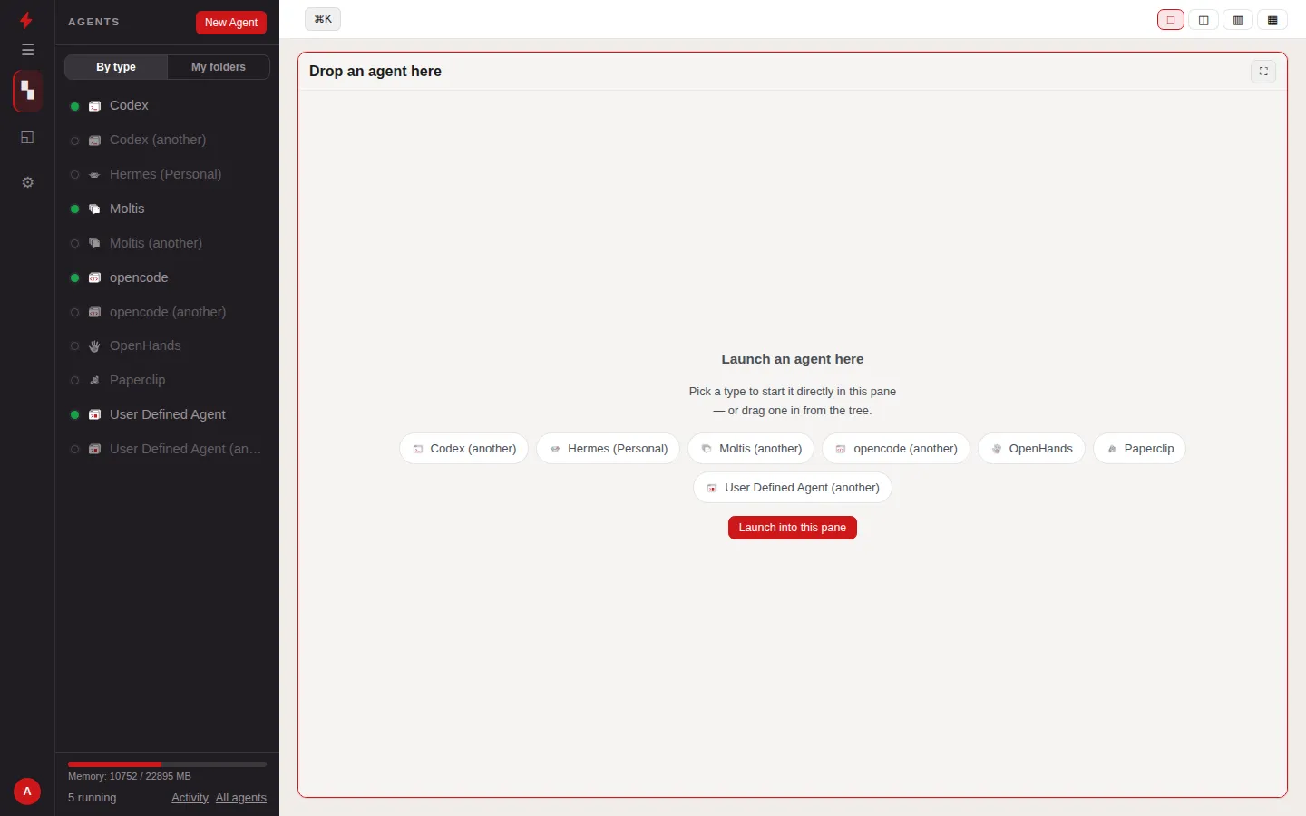The height and width of the screenshot is (816, 1306).
Task: Pick the 'Codex (another)' chip in the pane
Action: [x=464, y=449]
